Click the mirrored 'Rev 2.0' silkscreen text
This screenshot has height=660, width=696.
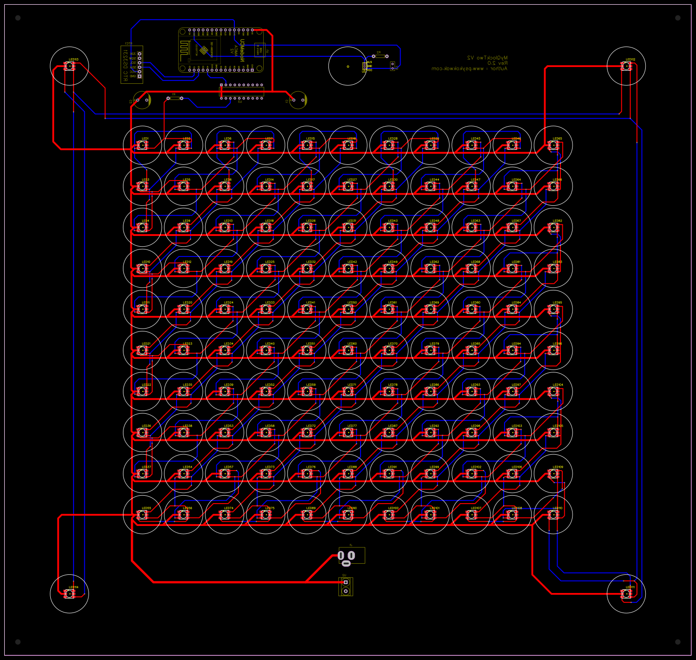(498, 63)
